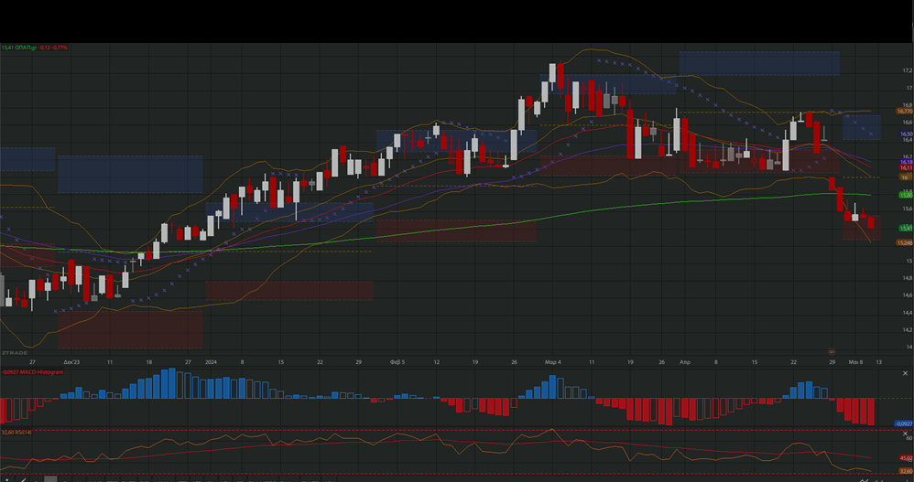Image resolution: width=914 pixels, height=482 pixels.
Task: Click the 17,2 price axis label
Action: (907, 70)
